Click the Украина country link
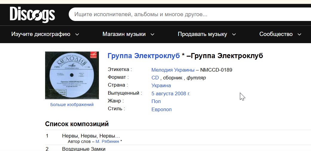The image size is (311, 151). (x=161, y=86)
